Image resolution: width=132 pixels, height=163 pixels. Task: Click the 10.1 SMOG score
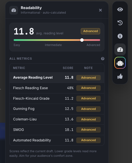tap(69, 130)
